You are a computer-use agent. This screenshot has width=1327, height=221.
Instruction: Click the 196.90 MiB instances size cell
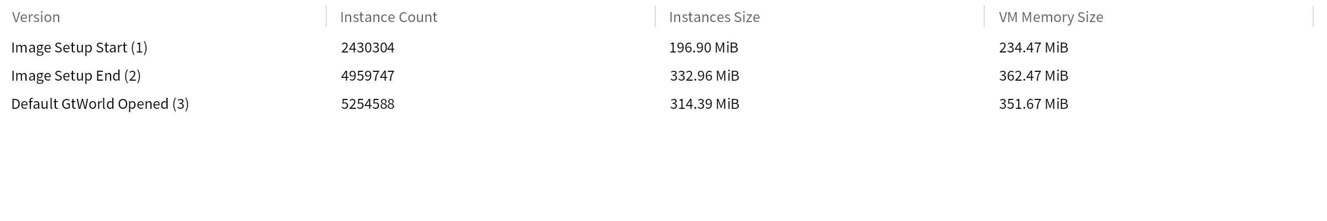click(x=704, y=48)
